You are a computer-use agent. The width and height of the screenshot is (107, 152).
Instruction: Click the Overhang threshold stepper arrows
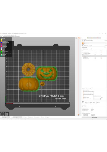[x=100, y=99]
